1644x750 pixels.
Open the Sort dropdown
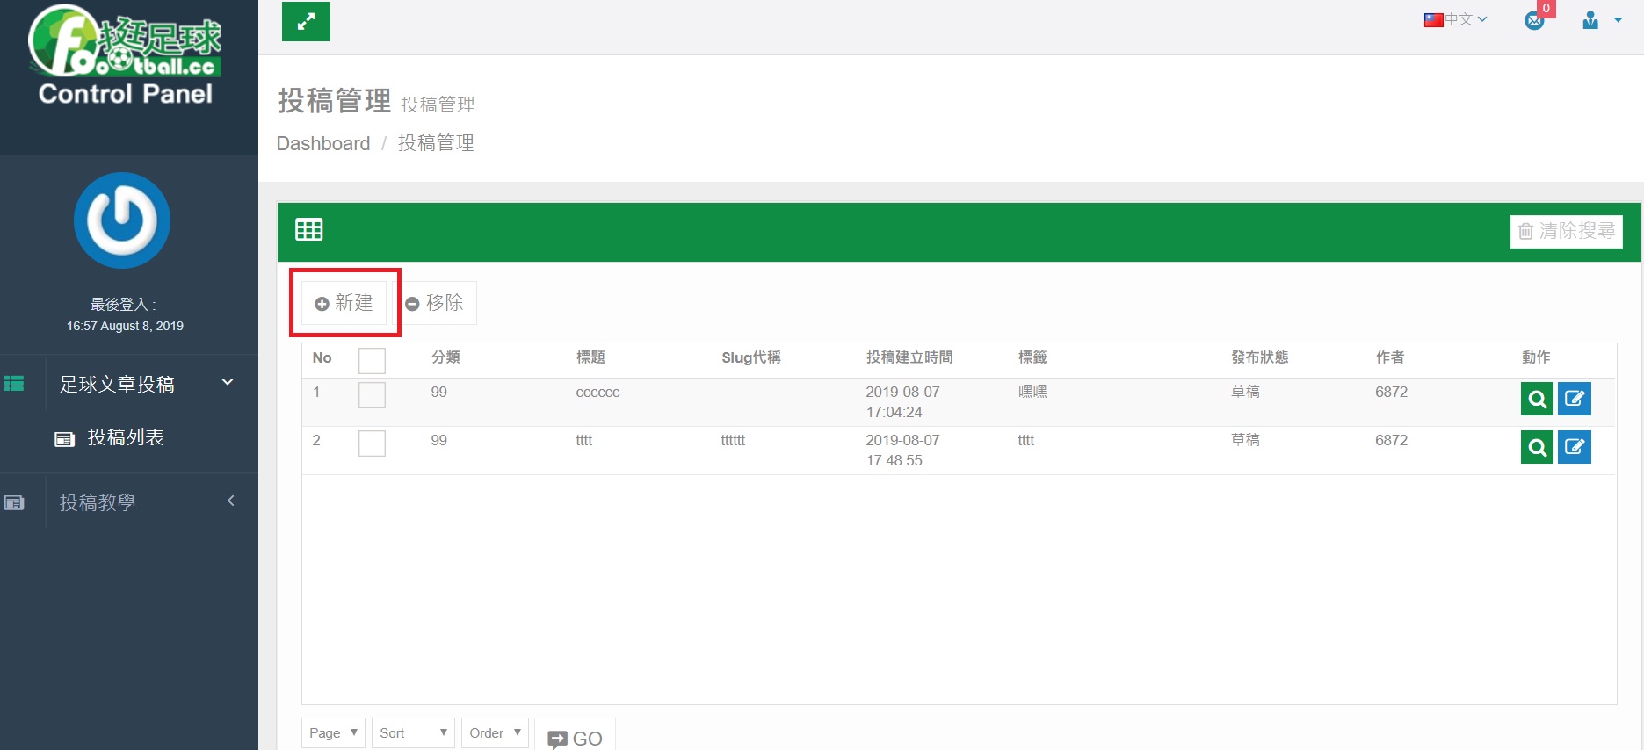[413, 732]
